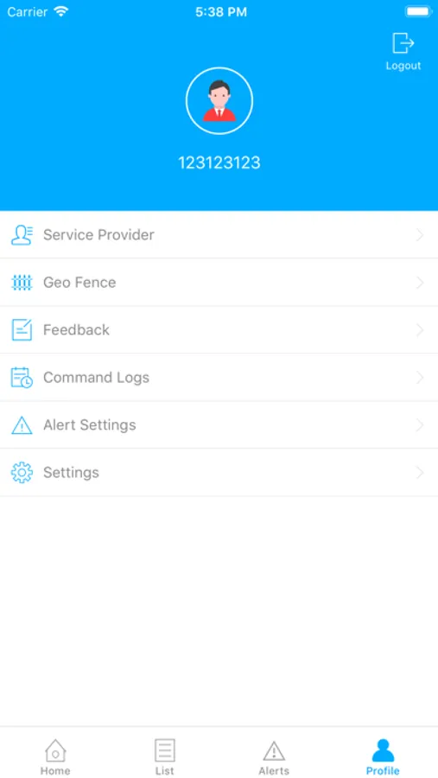
Task: Tap the Logout text label
Action: pos(403,66)
